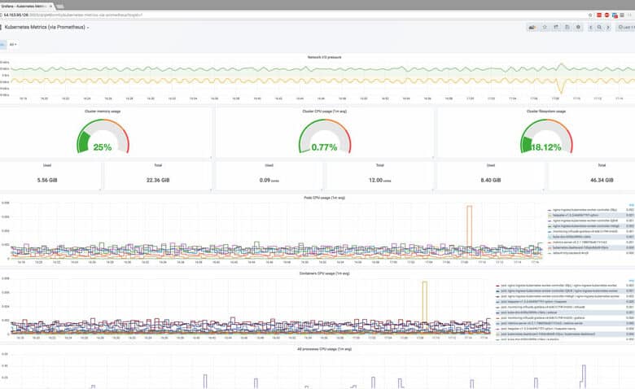635x389 pixels.
Task: Open the time range picker
Action: (x=625, y=27)
